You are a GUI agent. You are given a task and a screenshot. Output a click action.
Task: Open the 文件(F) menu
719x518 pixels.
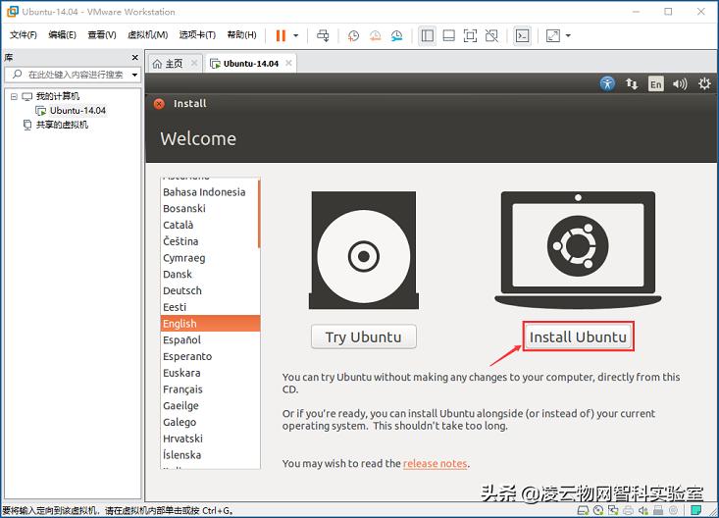tap(23, 35)
